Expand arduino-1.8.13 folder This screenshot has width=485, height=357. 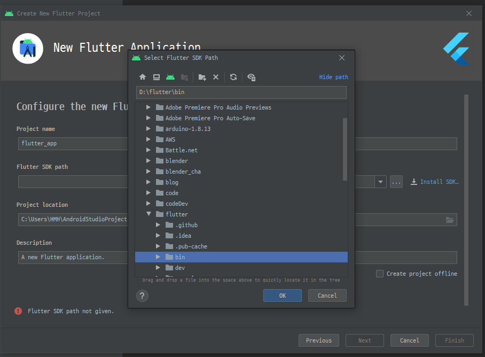148,129
